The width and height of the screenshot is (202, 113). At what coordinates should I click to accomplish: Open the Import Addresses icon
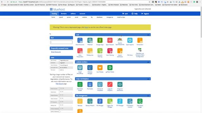(120, 51)
